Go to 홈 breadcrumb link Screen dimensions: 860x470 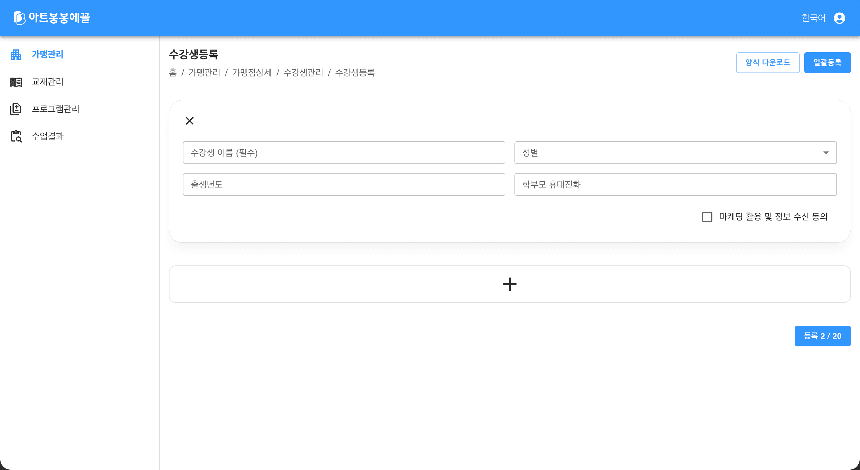pos(173,73)
